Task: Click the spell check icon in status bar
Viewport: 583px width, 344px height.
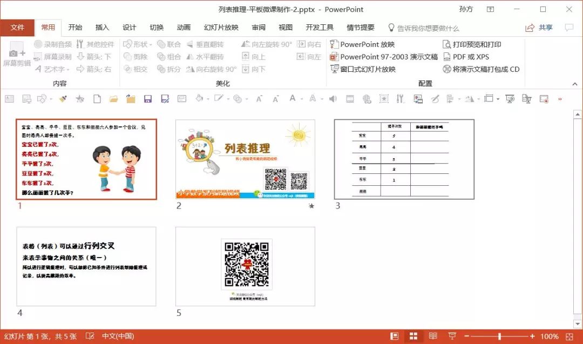Action: (90, 336)
